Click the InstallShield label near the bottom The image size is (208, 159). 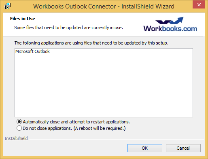coord(16,138)
